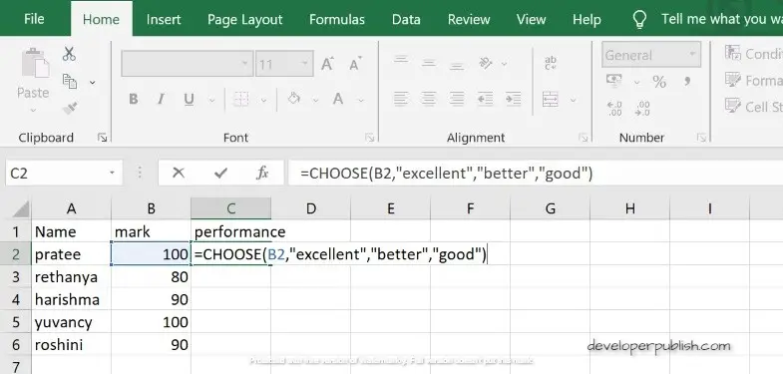Image resolution: width=783 pixels, height=374 pixels.
Task: Toggle Bold formatting
Action: pos(134,99)
